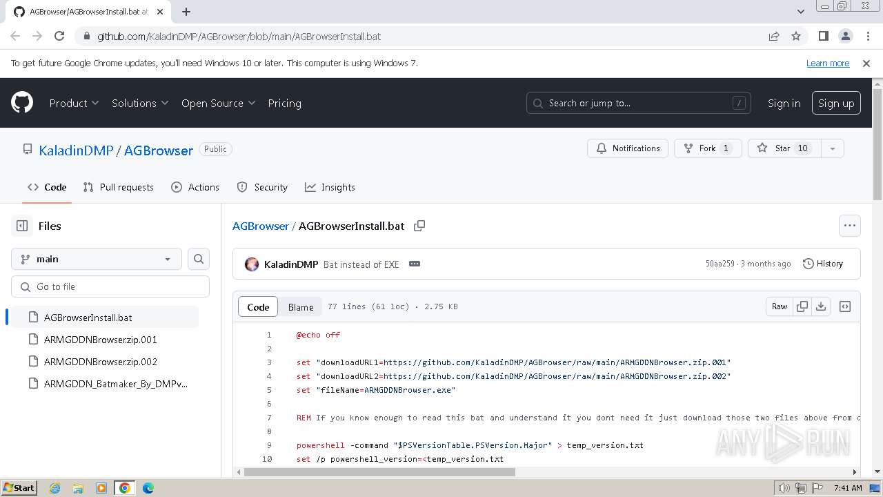Switch to Blame view

(301, 307)
